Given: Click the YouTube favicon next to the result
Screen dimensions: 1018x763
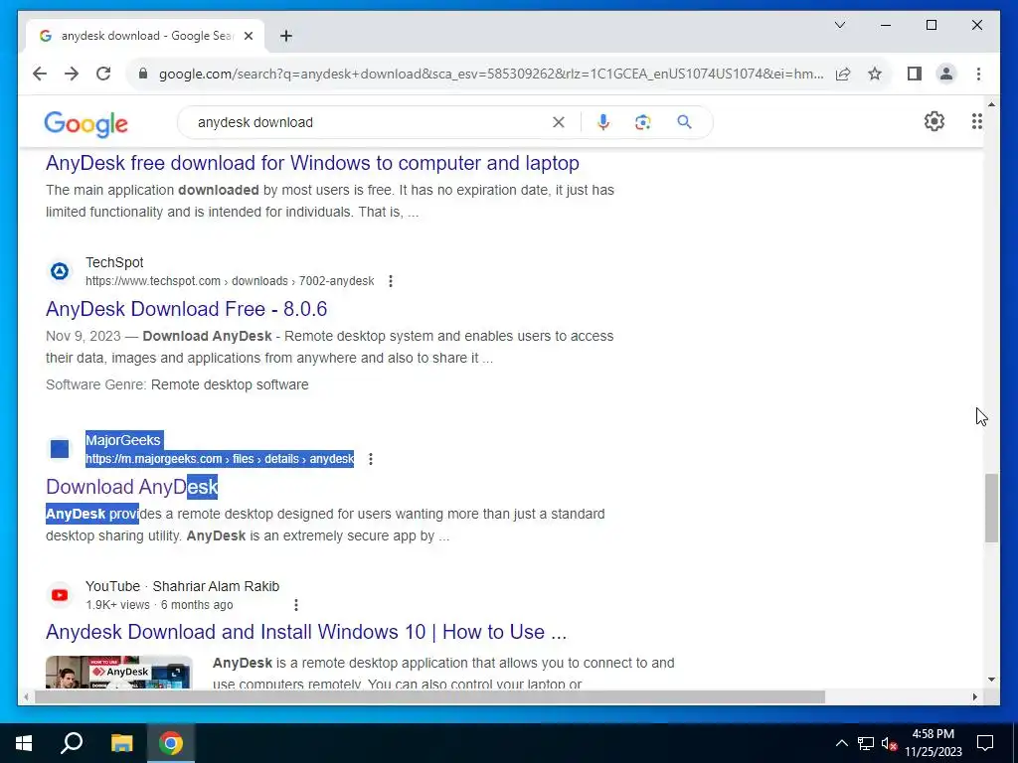Looking at the screenshot, I should pyautogui.click(x=60, y=595).
